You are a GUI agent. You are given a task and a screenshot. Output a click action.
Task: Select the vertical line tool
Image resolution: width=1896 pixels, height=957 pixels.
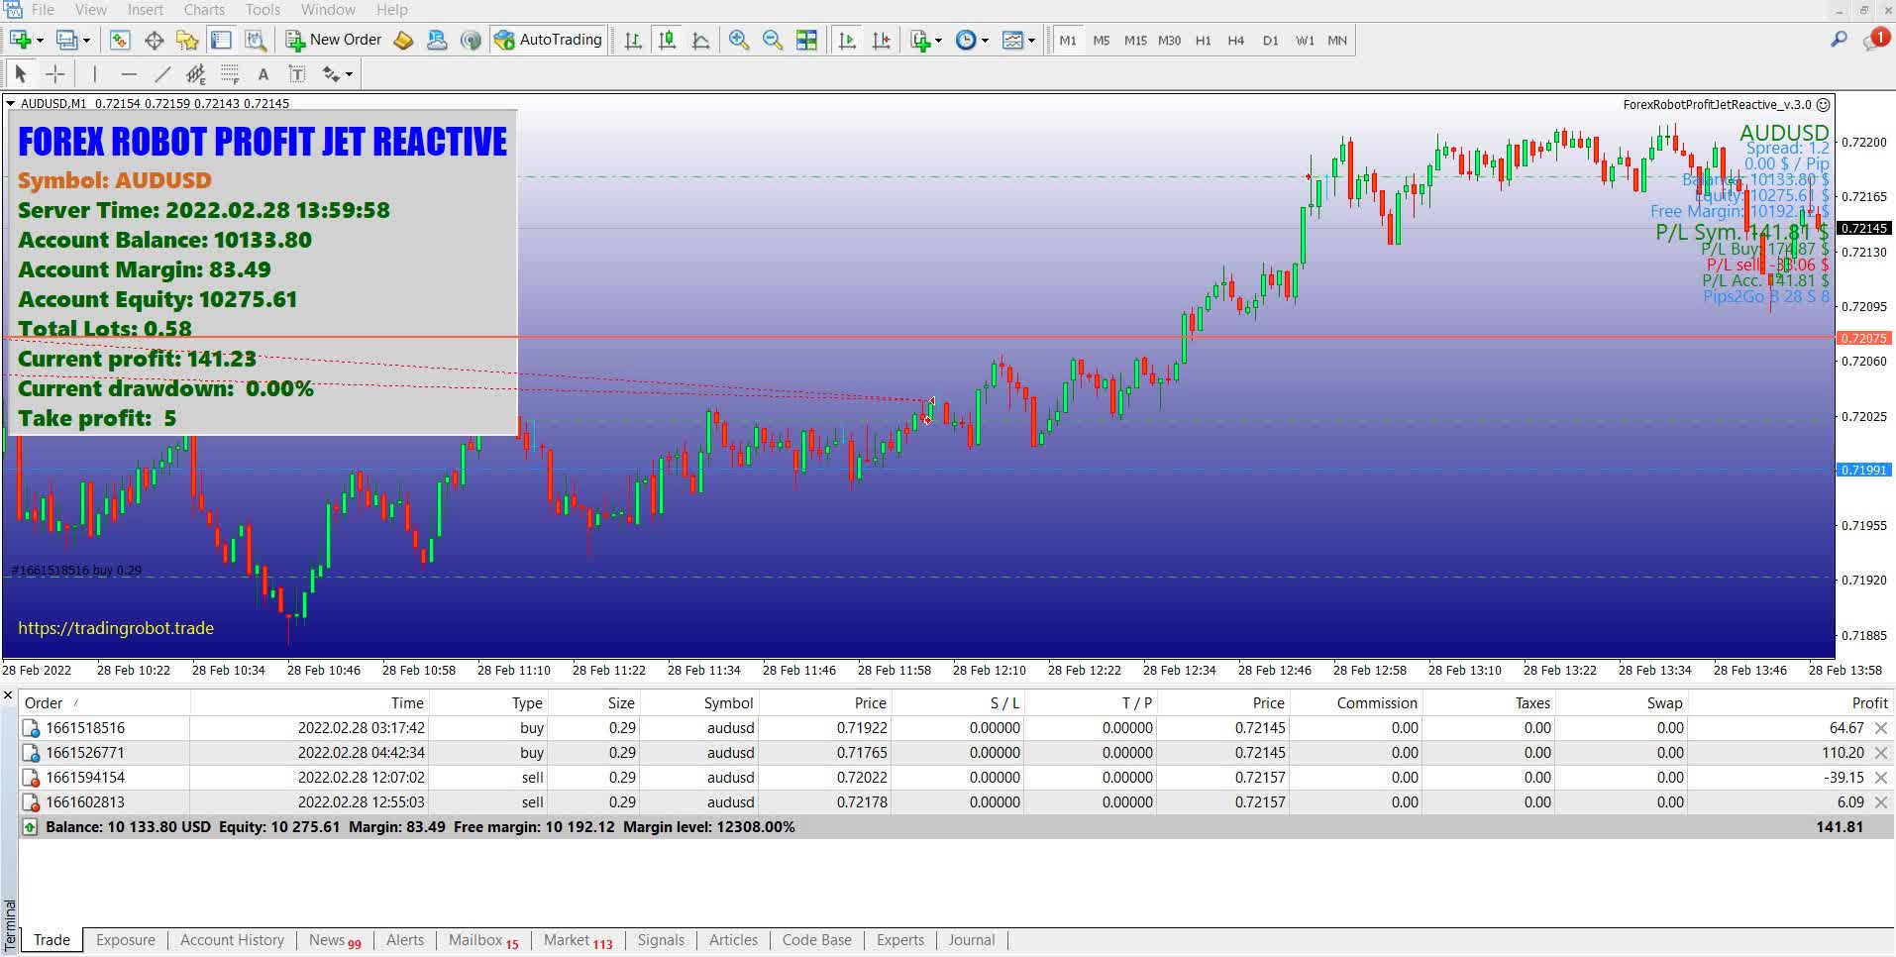click(x=95, y=74)
